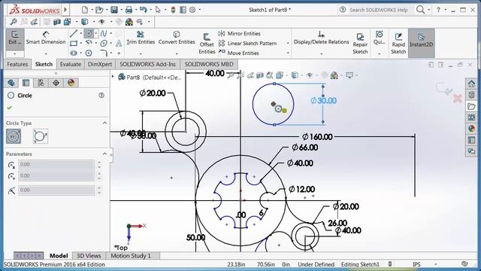
Task: Collapse the Circle Type section
Action: tap(104, 123)
